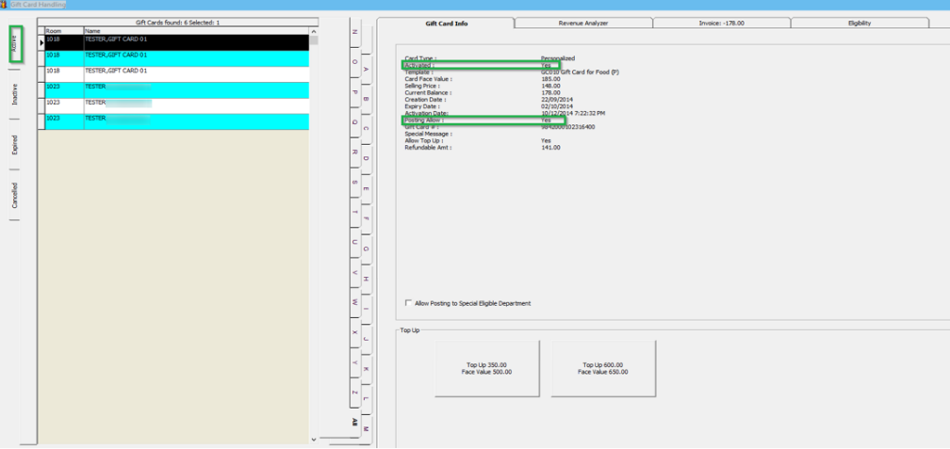
Task: Filter names by letter A tab
Action: [x=366, y=69]
